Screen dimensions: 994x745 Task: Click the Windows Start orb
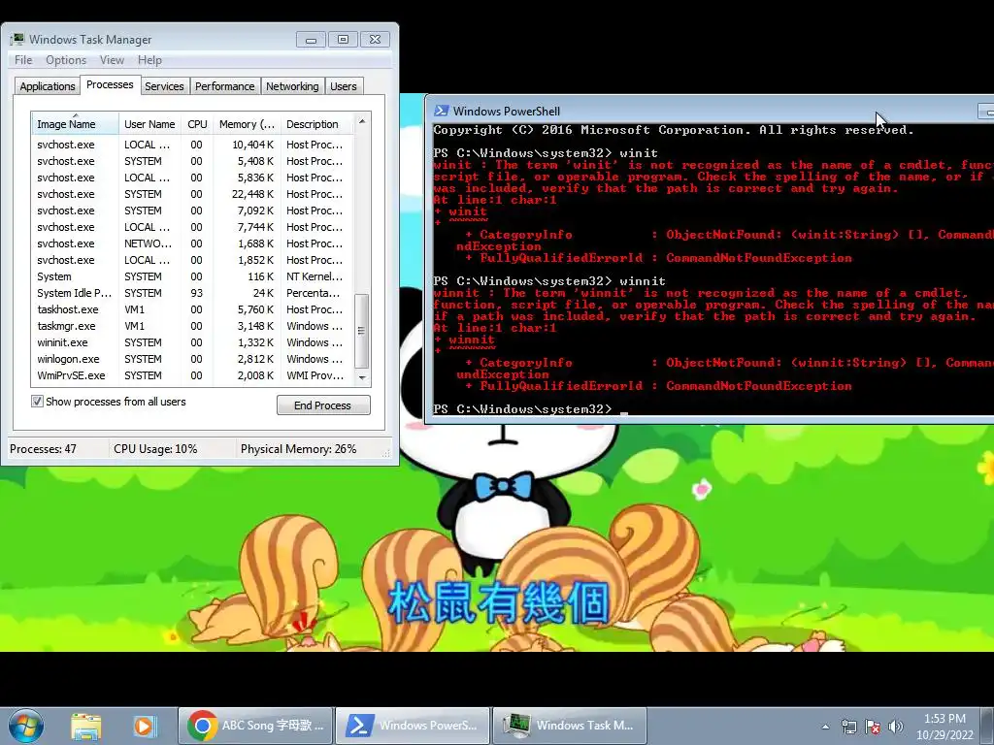[x=26, y=726]
